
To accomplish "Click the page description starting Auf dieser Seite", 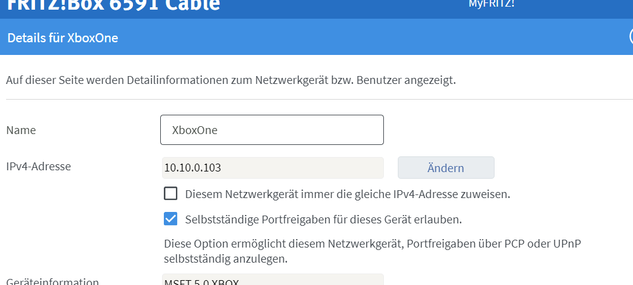I will point(231,80).
